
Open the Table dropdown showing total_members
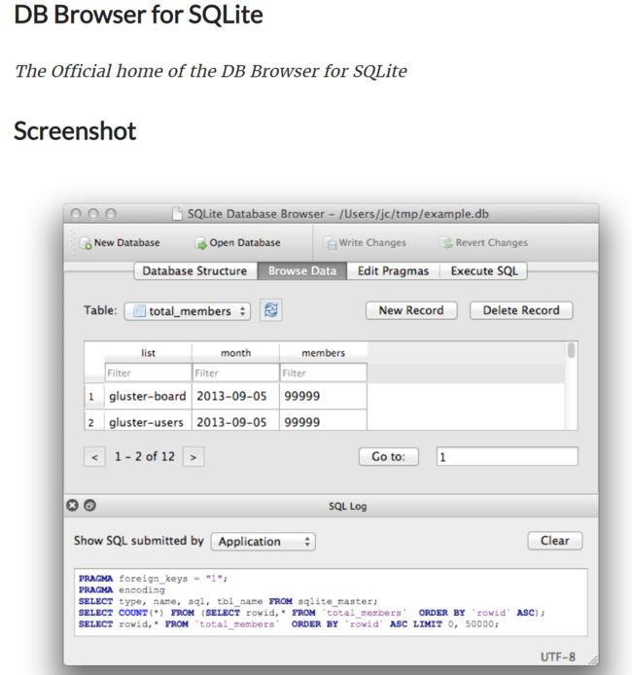[188, 311]
